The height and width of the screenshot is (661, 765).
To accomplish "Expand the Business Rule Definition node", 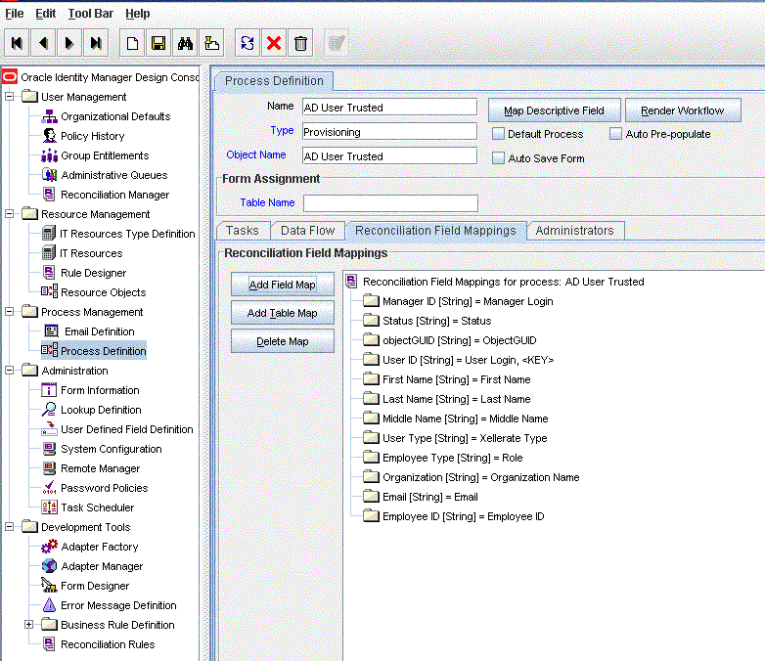I will pos(29,625).
